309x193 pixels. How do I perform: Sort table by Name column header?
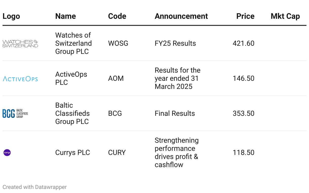pyautogui.click(x=65, y=16)
